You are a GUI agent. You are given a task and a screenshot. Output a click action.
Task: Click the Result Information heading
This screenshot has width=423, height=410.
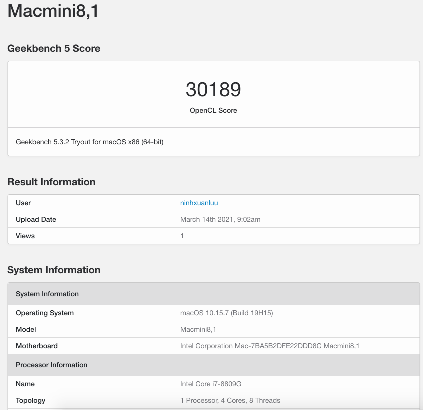coord(51,182)
